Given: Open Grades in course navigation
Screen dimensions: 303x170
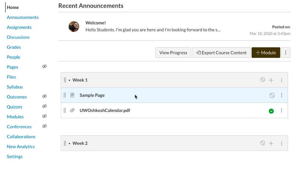Looking at the screenshot, I should [x=14, y=47].
